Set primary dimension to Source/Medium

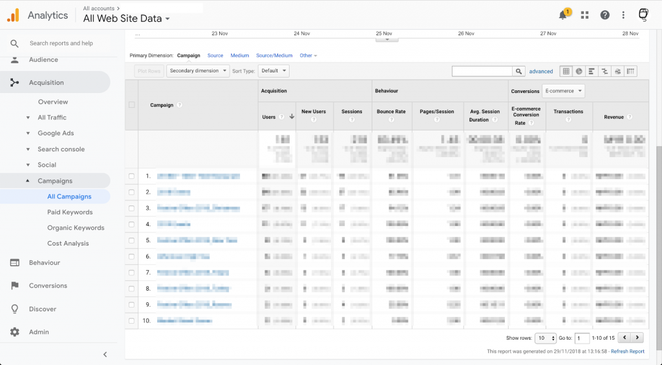(274, 56)
